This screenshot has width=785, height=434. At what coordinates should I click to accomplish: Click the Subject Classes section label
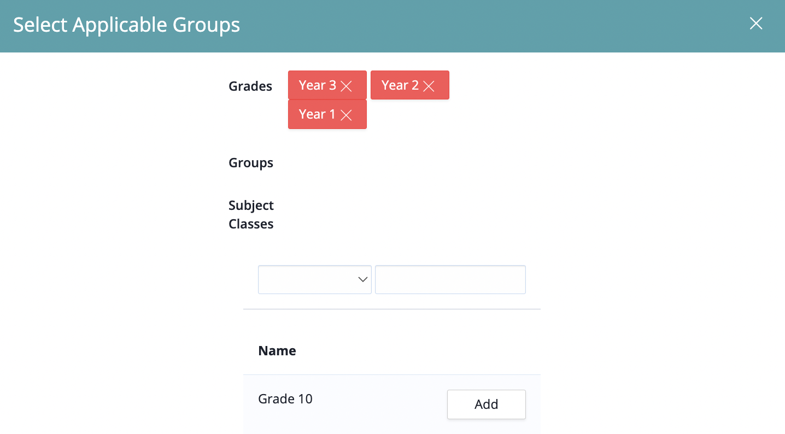point(251,215)
